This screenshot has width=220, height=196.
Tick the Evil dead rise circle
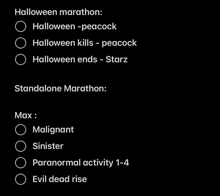[21, 179]
